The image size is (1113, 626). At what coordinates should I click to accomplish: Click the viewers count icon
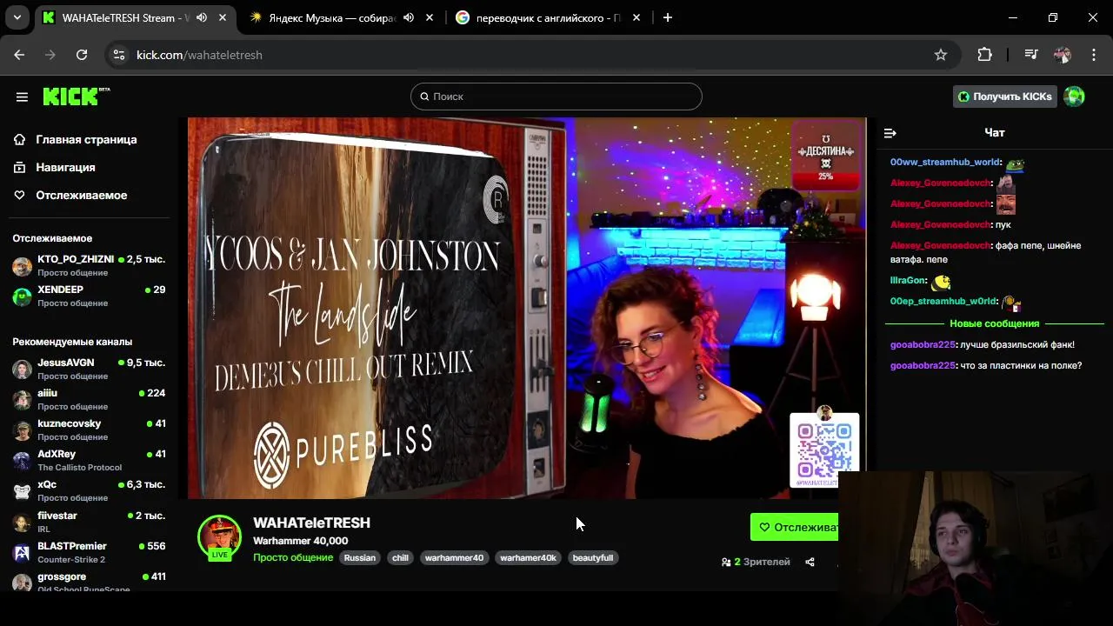click(x=726, y=563)
